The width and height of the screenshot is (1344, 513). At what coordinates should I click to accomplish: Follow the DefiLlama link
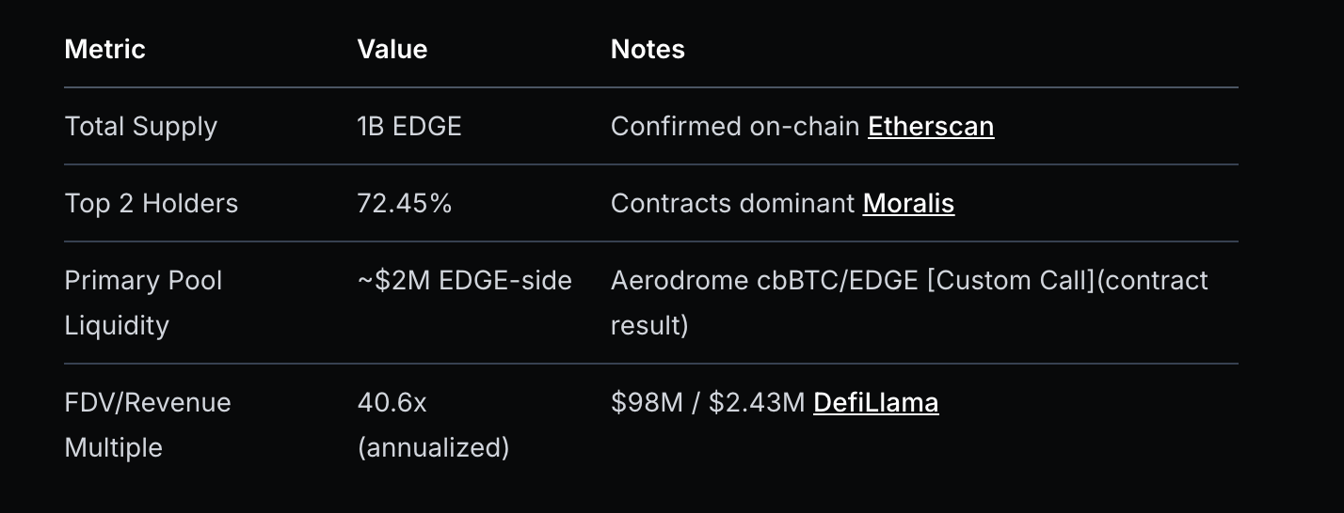pos(875,402)
